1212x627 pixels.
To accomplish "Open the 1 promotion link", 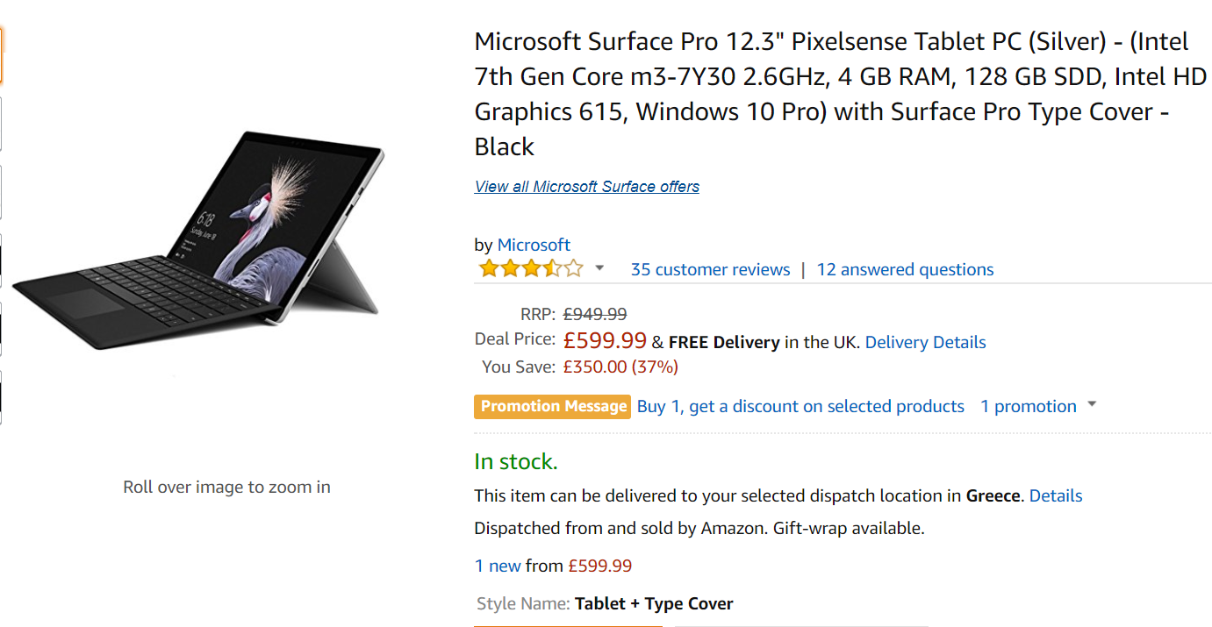I will (x=1028, y=406).
